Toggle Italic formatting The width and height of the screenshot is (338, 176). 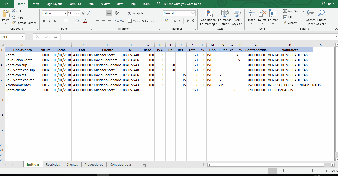point(50,21)
